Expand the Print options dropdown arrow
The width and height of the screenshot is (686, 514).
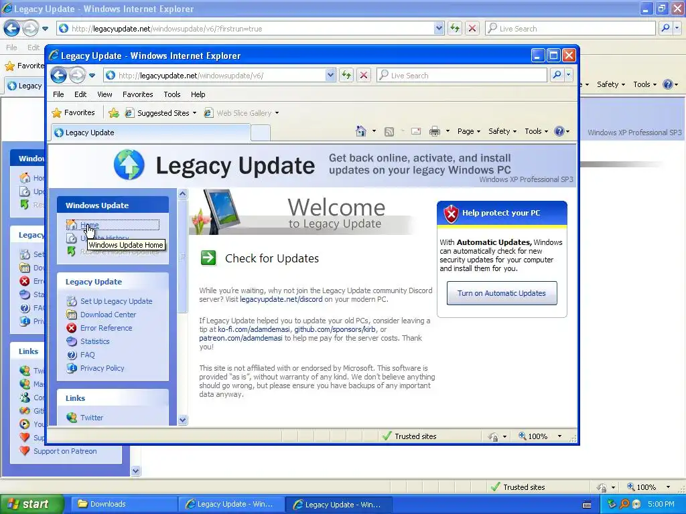click(x=448, y=131)
